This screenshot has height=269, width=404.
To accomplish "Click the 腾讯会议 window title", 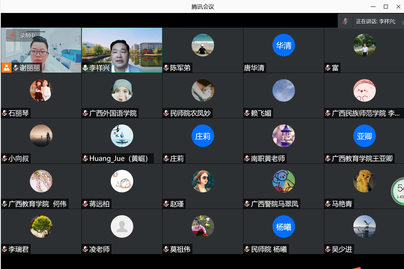I will [x=203, y=7].
